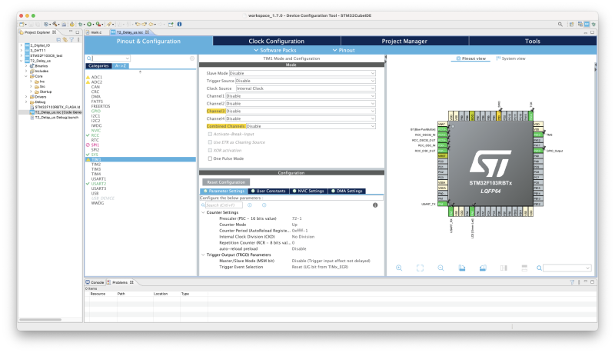Screen dimensions: 615x353
Task: Tick the Activate-Break-Input checkbox
Action: tap(210, 134)
